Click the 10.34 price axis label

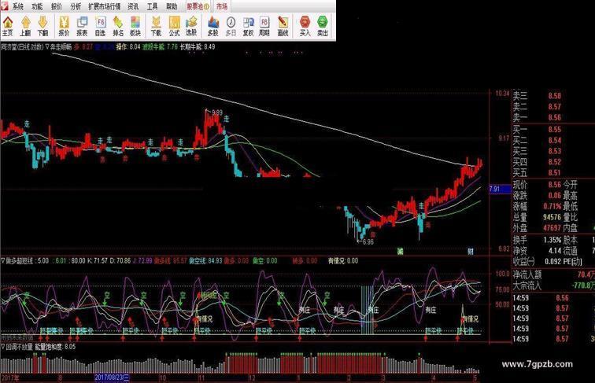[502, 94]
